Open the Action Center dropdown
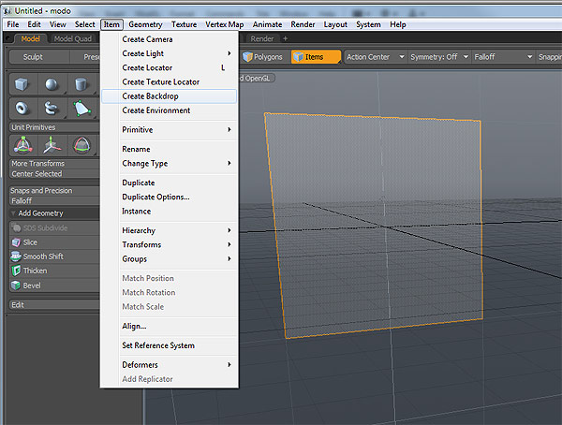 [x=375, y=57]
